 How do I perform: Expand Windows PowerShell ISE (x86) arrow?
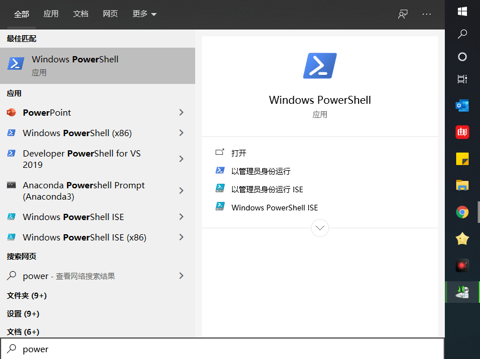[181, 237]
